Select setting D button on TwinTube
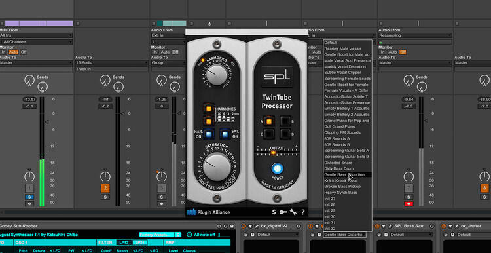The width and height of the screenshot is (491, 253). click(285, 134)
